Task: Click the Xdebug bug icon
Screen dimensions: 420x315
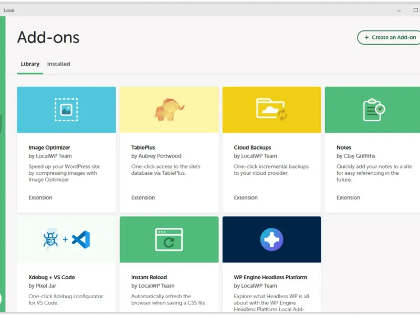Action: coord(50,239)
